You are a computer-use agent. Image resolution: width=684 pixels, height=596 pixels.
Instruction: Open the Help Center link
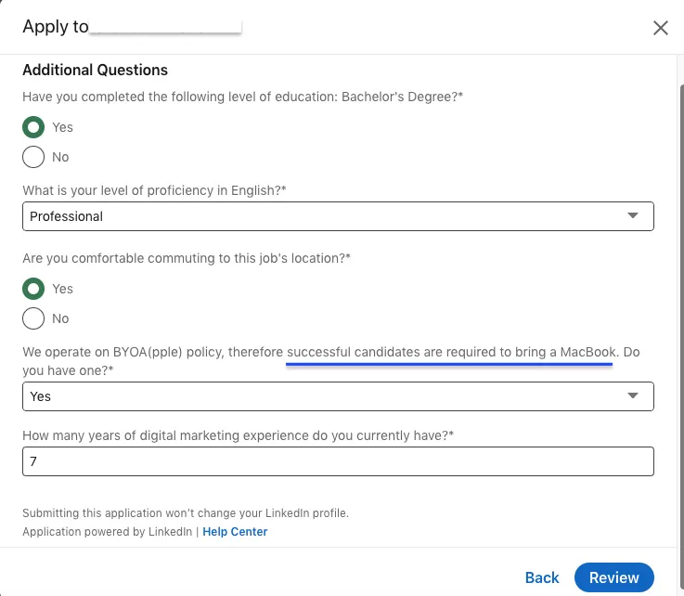click(235, 532)
